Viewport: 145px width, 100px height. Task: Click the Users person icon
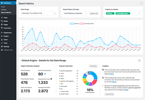[2, 39]
